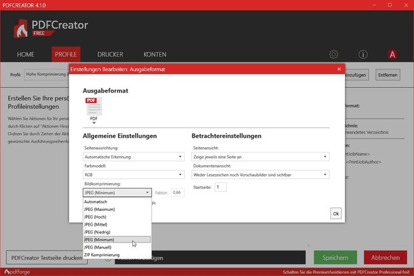Click the Faktor input field

coord(178,192)
